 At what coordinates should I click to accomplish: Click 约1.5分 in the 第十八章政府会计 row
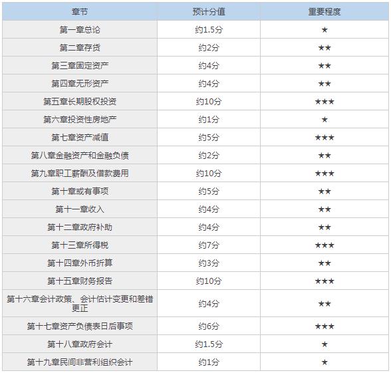point(209,344)
